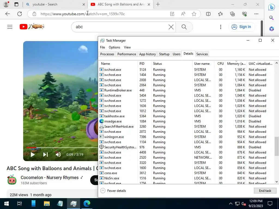Image resolution: width=279 pixels, height=209 pixels.
Task: Select taskhostw.exe process row
Action: tap(186, 116)
